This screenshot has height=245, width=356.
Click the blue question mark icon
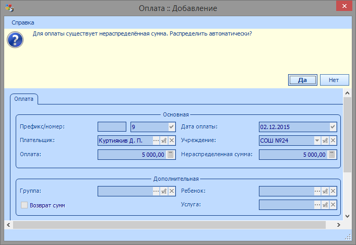(x=15, y=40)
